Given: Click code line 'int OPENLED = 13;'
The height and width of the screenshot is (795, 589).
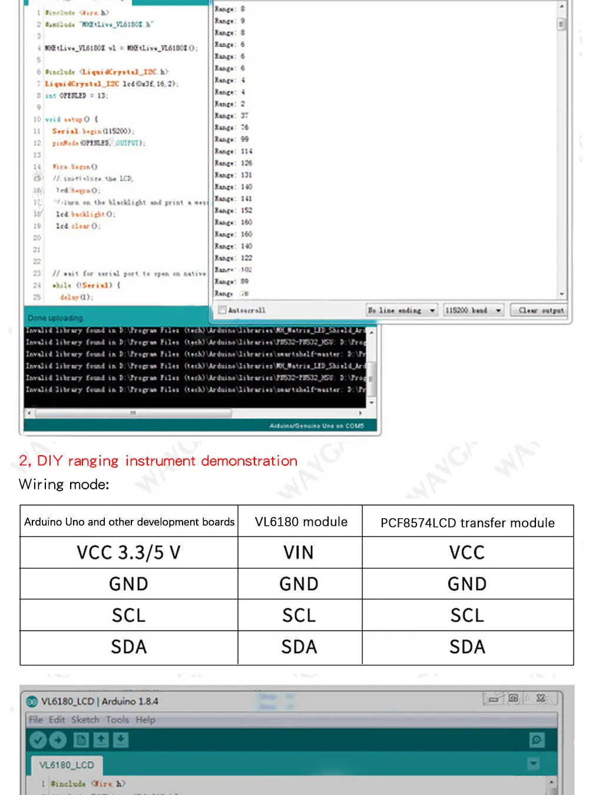Looking at the screenshot, I should click(x=77, y=95).
